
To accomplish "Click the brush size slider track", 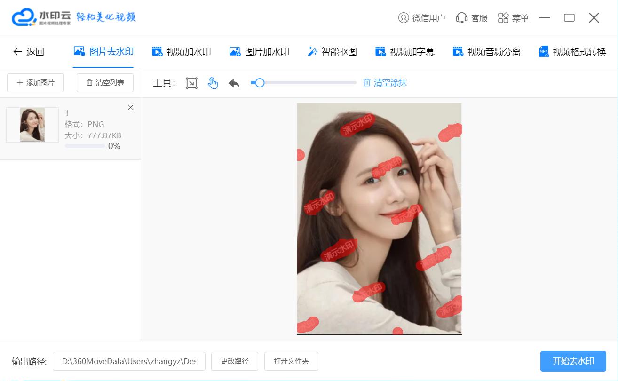I will pyautogui.click(x=303, y=83).
